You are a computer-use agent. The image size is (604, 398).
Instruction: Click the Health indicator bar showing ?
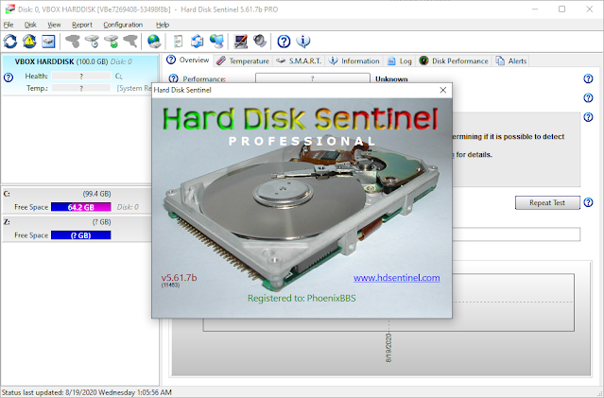coord(81,77)
